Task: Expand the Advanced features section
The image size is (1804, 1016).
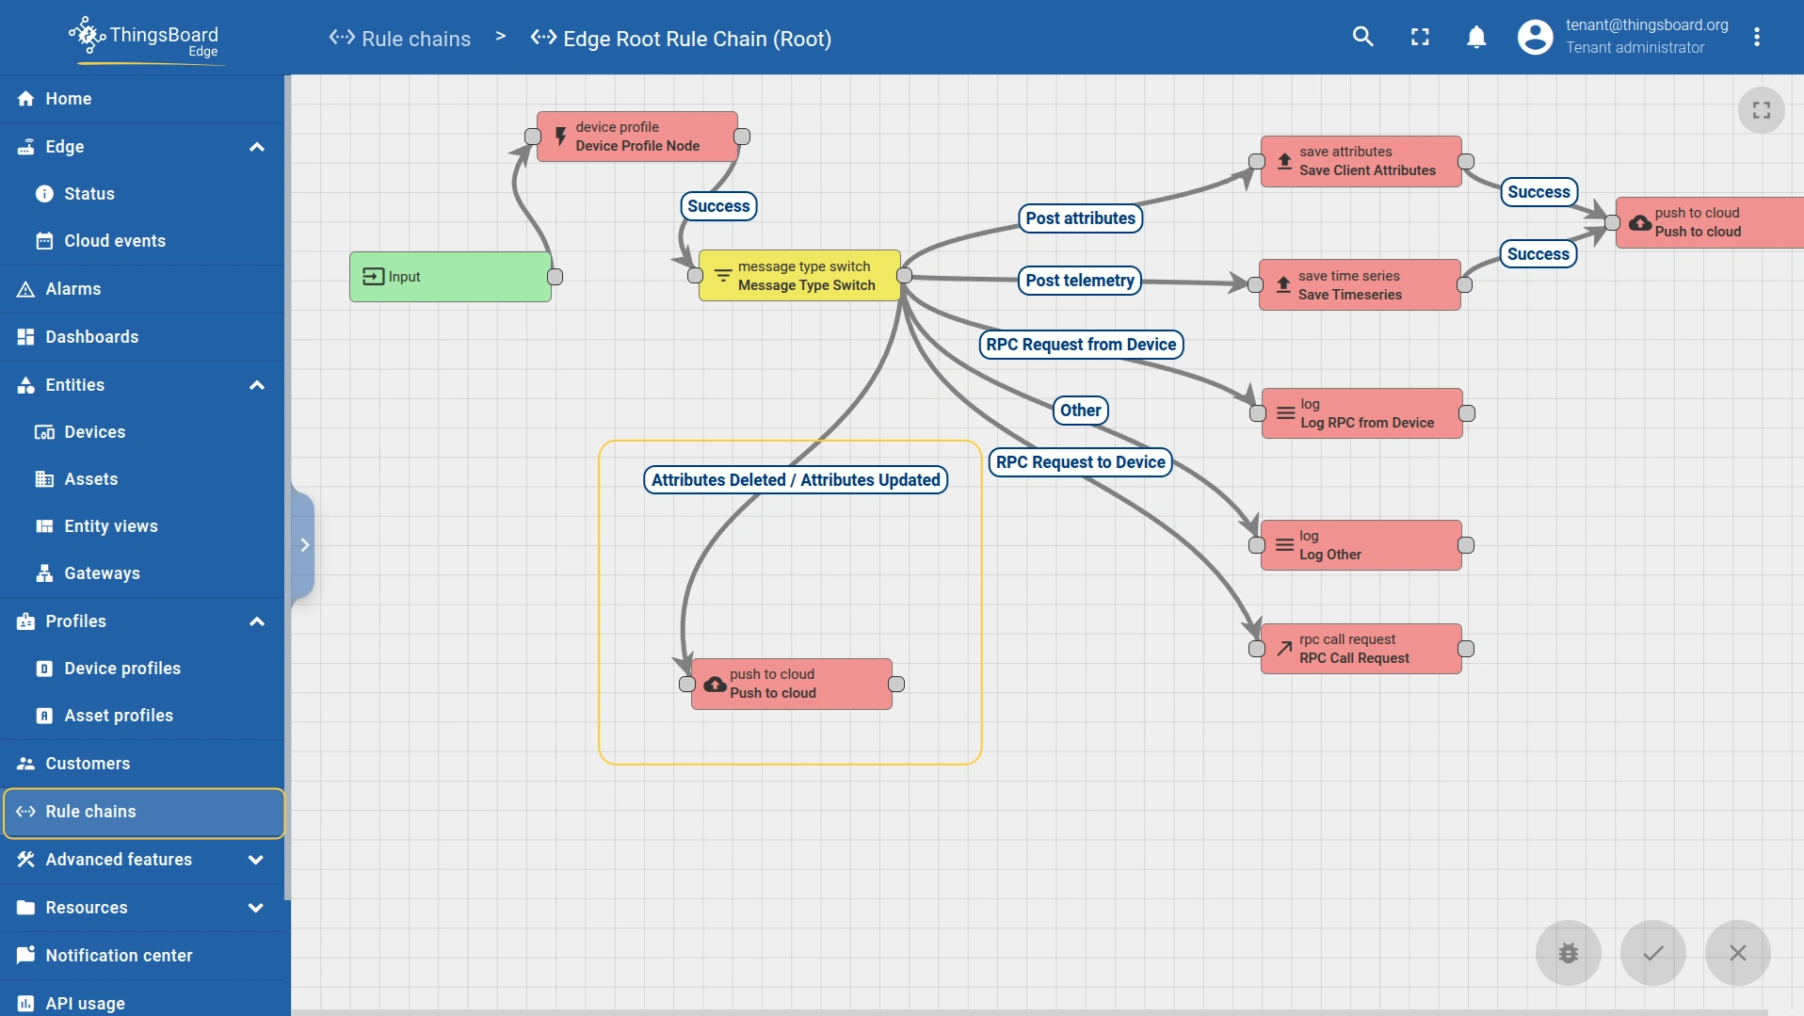Action: pos(255,860)
